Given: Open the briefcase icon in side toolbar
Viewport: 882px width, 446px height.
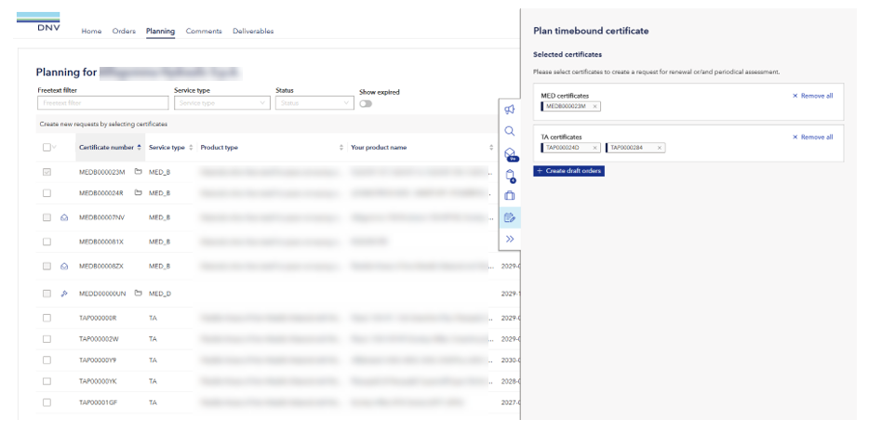Looking at the screenshot, I should [509, 196].
